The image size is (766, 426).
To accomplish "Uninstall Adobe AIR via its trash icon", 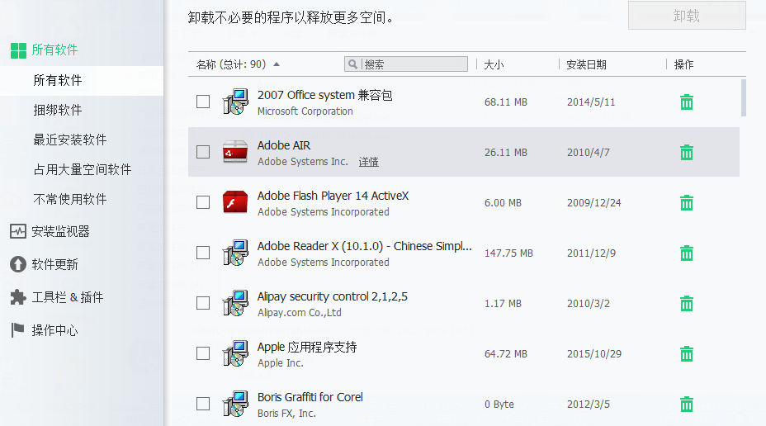I will (x=687, y=153).
